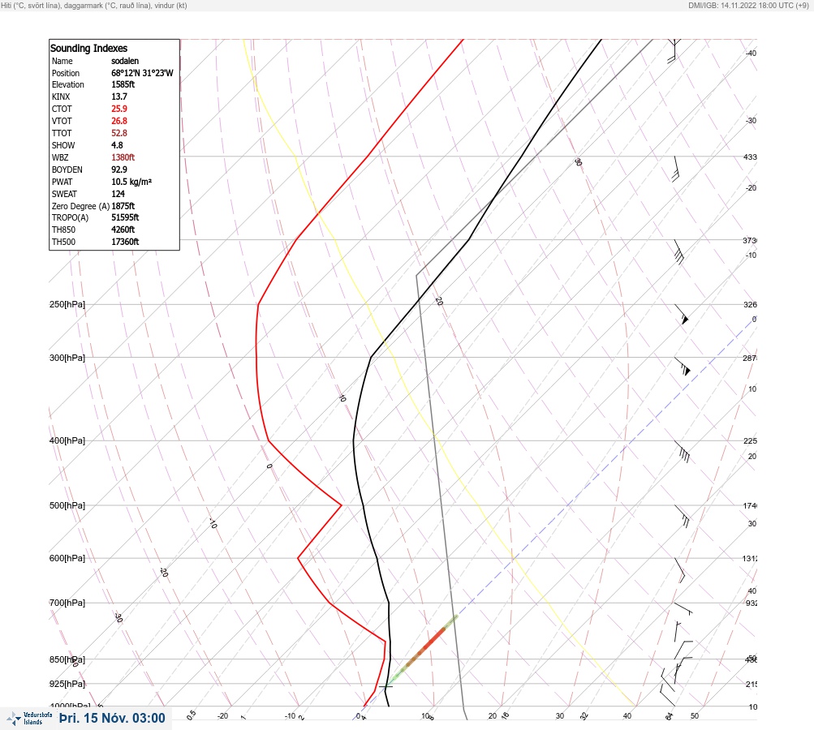Click the surface cross marker near 925 hPa
Image resolution: width=814 pixels, height=730 pixels.
click(385, 686)
